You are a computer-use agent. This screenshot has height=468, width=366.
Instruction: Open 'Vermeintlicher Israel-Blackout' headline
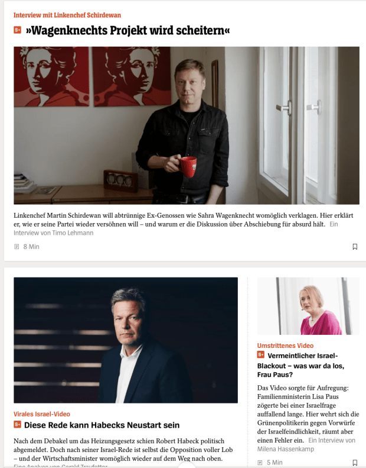pyautogui.click(x=301, y=365)
